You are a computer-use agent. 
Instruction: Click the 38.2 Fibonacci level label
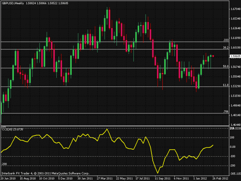[226, 47]
